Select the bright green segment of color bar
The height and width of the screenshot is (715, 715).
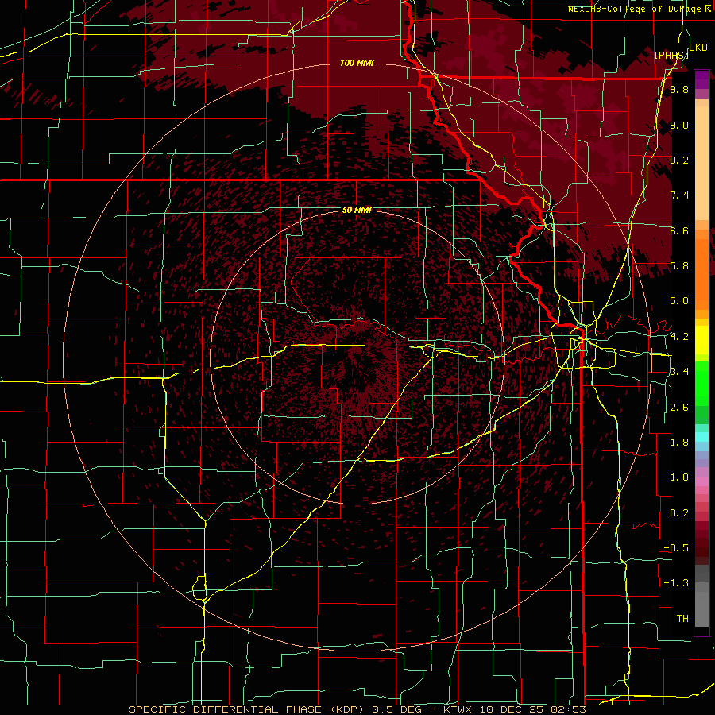701,384
